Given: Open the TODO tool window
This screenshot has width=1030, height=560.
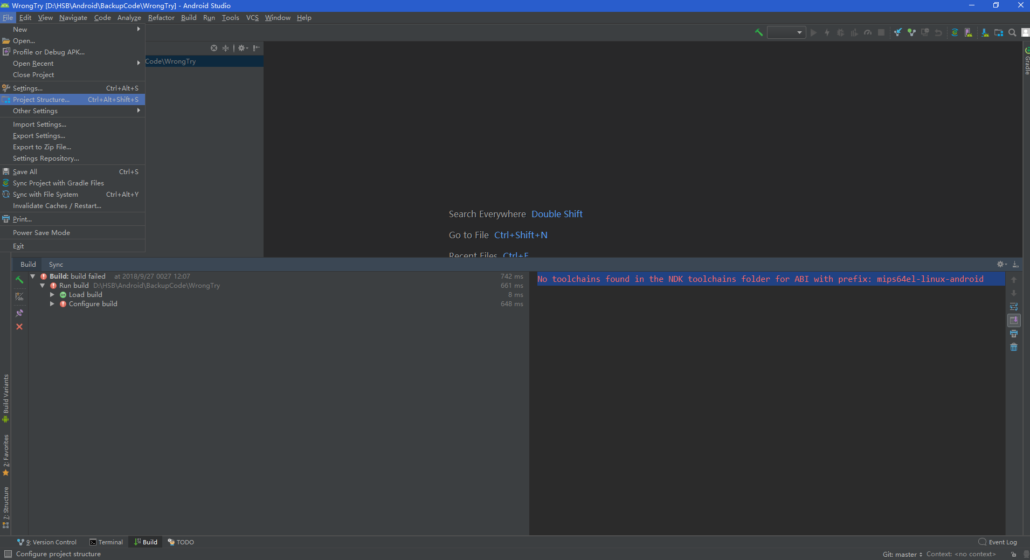Looking at the screenshot, I should point(181,542).
